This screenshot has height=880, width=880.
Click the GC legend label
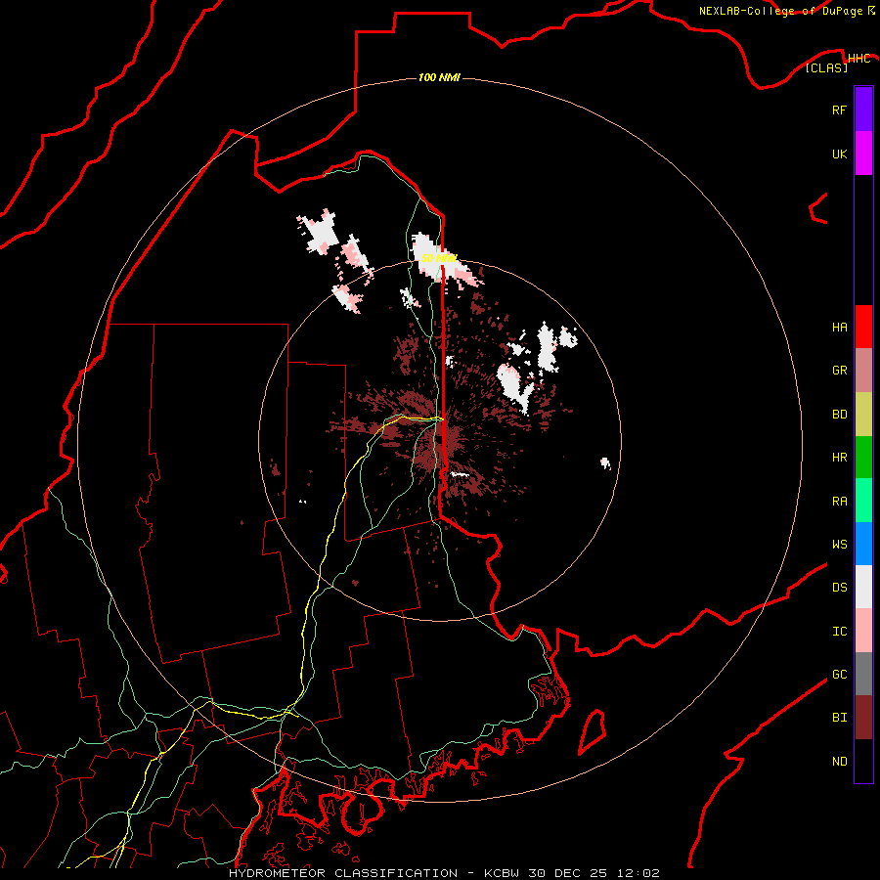tap(839, 675)
